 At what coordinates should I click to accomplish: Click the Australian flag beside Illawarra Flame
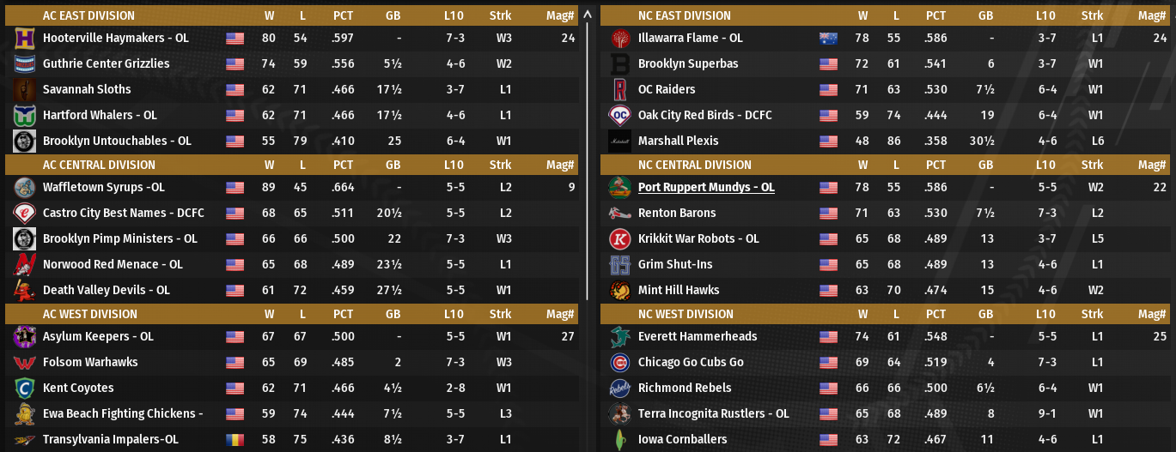(x=828, y=39)
